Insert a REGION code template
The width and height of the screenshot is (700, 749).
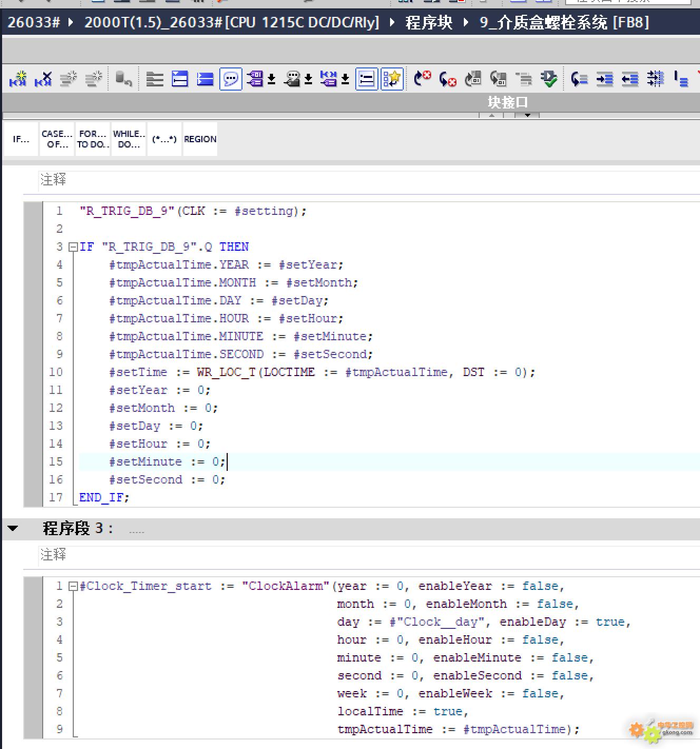tap(200, 139)
